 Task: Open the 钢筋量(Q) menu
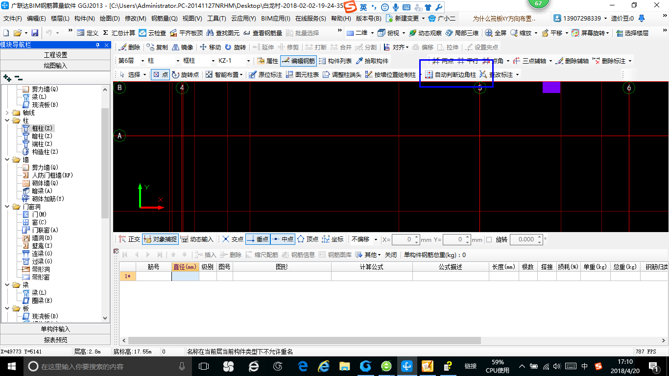point(165,19)
